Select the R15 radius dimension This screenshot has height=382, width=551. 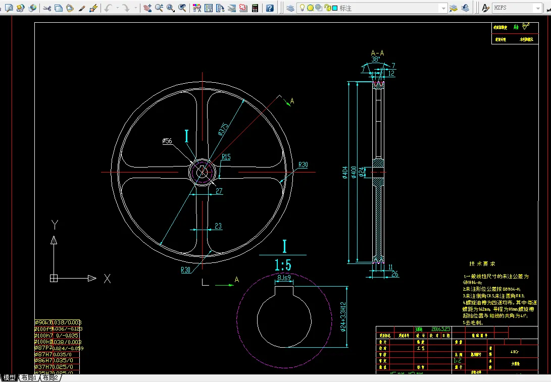pos(226,157)
